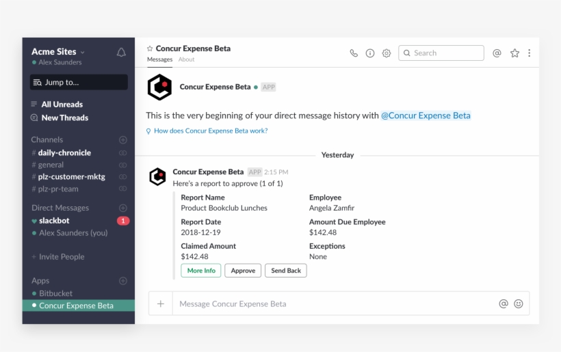The width and height of the screenshot is (561, 352).
Task: Open All Unreads view
Action: 62,105
